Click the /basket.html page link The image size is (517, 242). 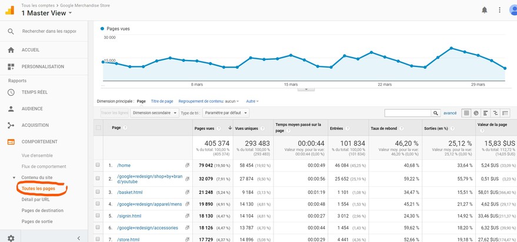coord(129,192)
